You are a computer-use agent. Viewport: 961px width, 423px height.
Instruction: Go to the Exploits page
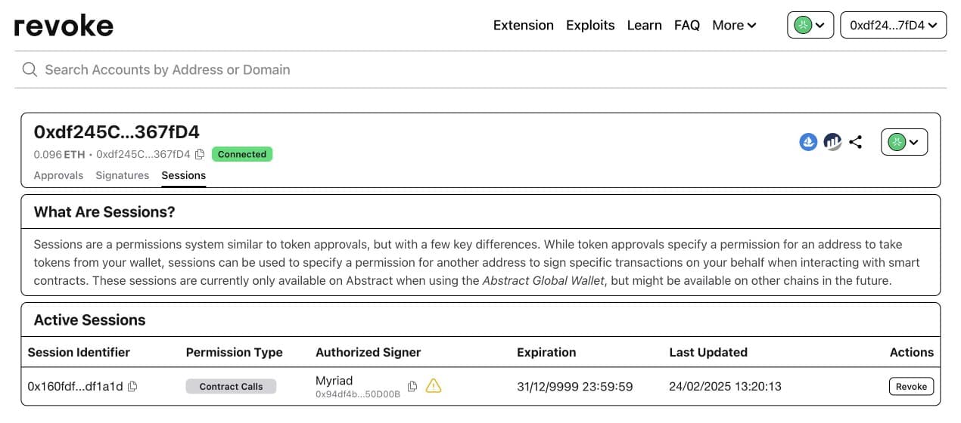pyautogui.click(x=590, y=25)
